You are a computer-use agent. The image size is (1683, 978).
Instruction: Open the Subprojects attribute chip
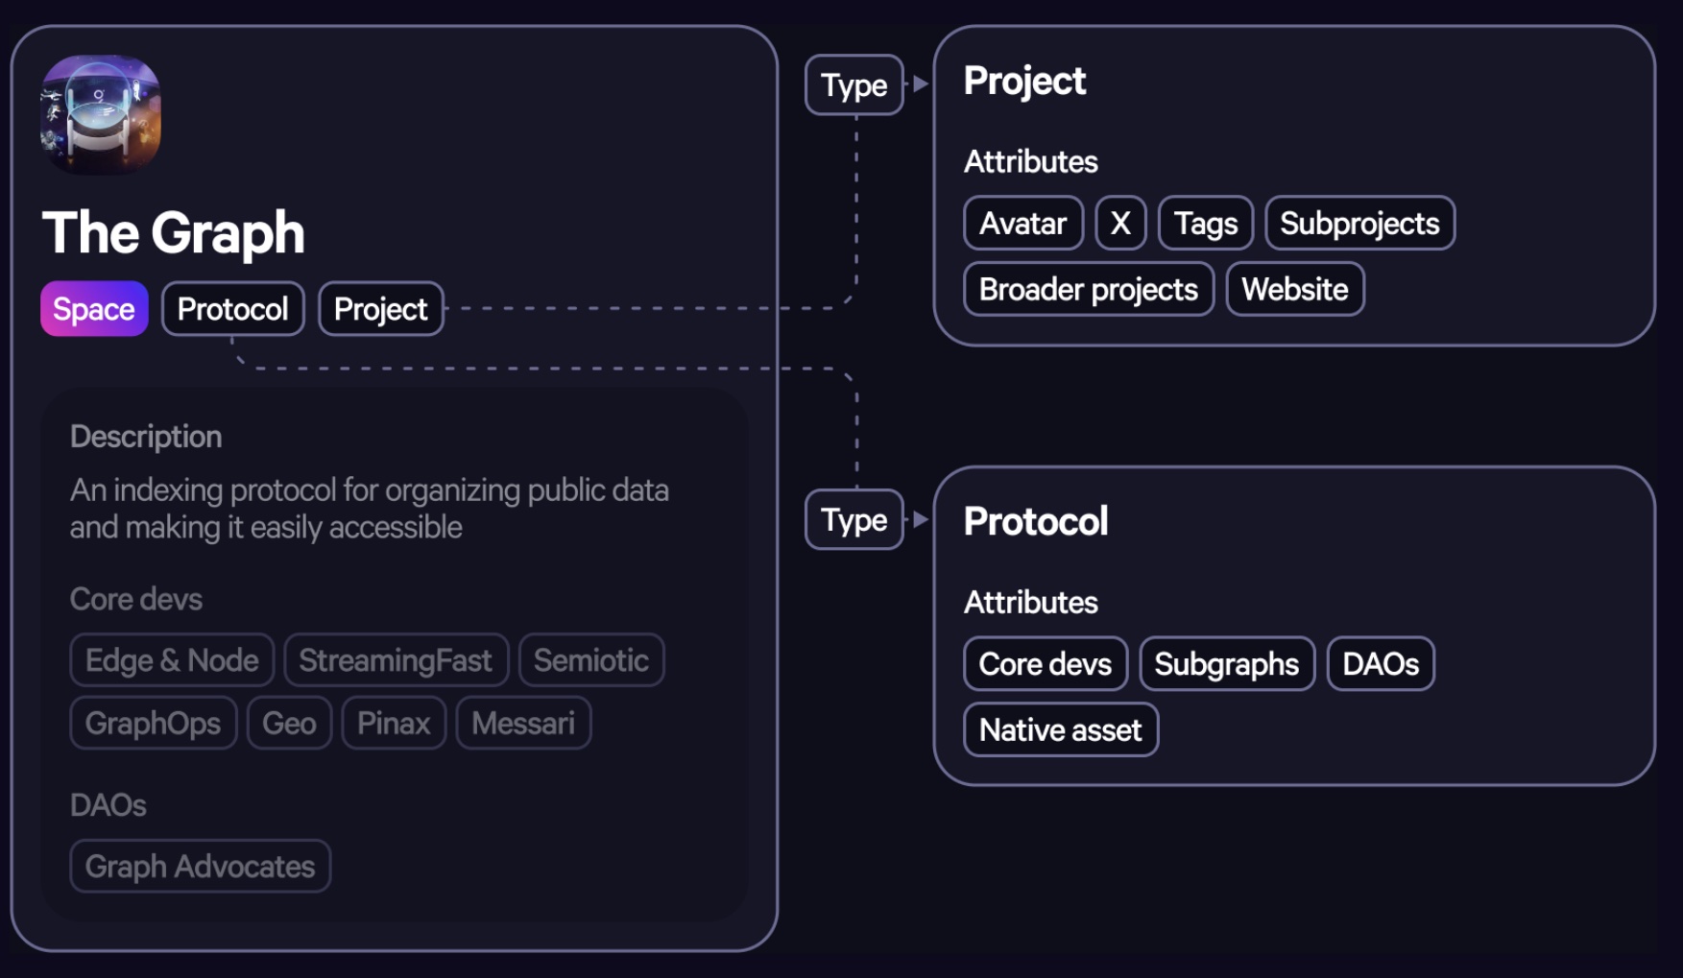pos(1359,224)
